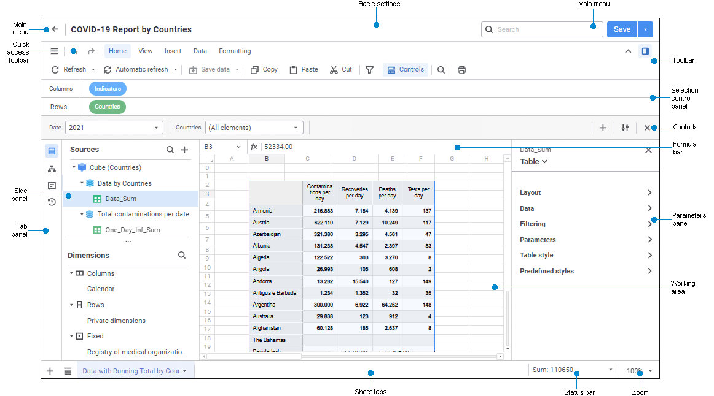714x396 pixels.
Task: Click the Save button
Action: pos(622,29)
